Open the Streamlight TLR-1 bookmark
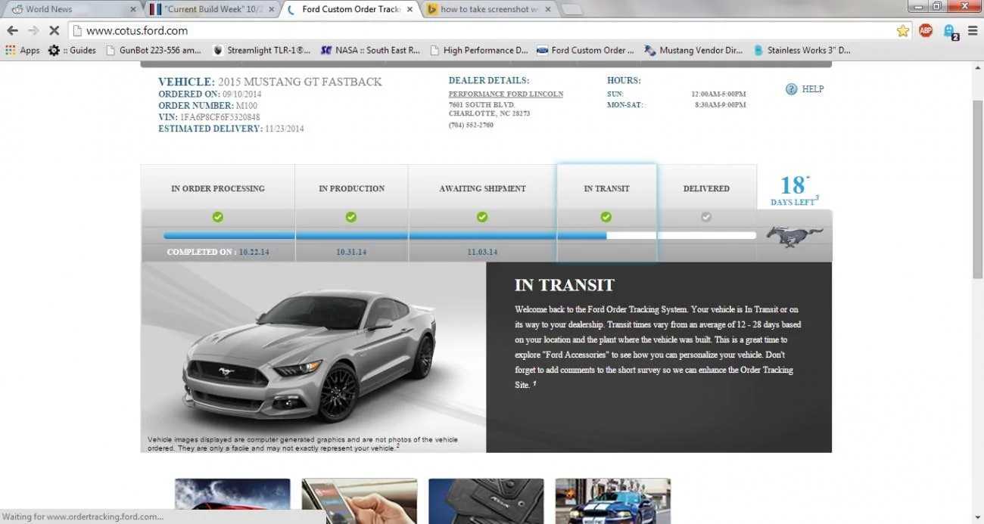 262,51
